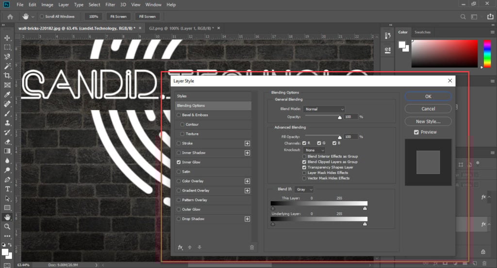Select the Path Selection tool
The image size is (497, 268).
click(x=7, y=198)
